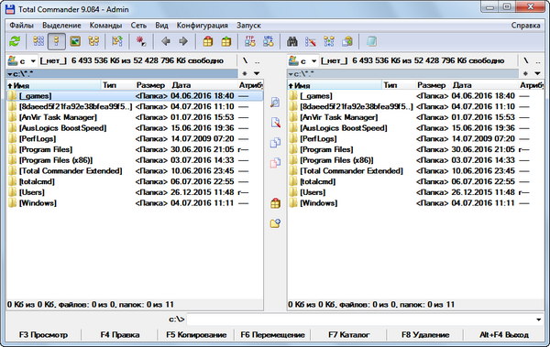Open the FTP connect icon
The height and width of the screenshot is (347, 550).
pos(250,41)
